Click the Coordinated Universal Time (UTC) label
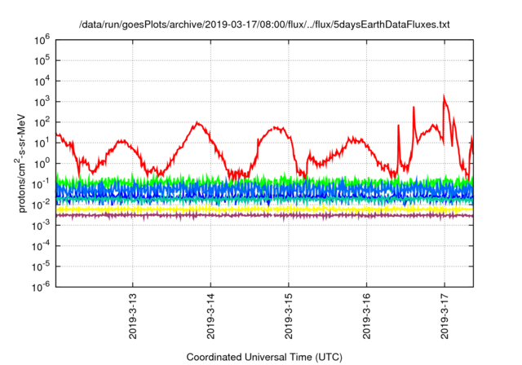 pos(264,357)
